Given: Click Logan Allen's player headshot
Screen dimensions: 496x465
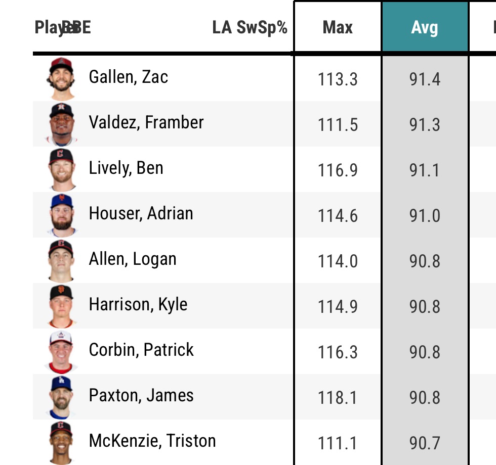Looking at the screenshot, I should pos(62,260).
